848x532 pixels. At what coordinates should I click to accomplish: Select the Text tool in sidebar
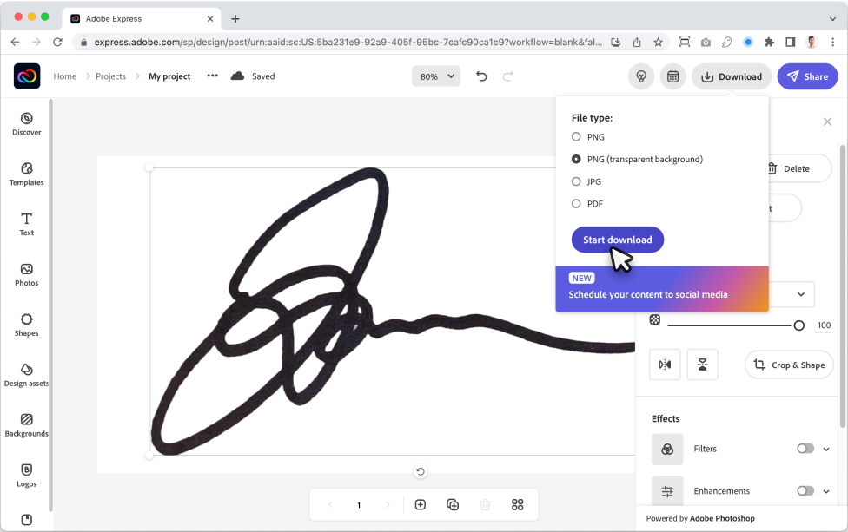26,225
